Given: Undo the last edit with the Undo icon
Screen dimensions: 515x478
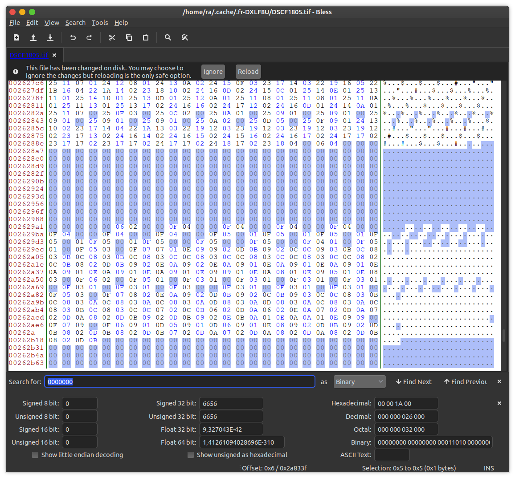Looking at the screenshot, I should [x=73, y=37].
